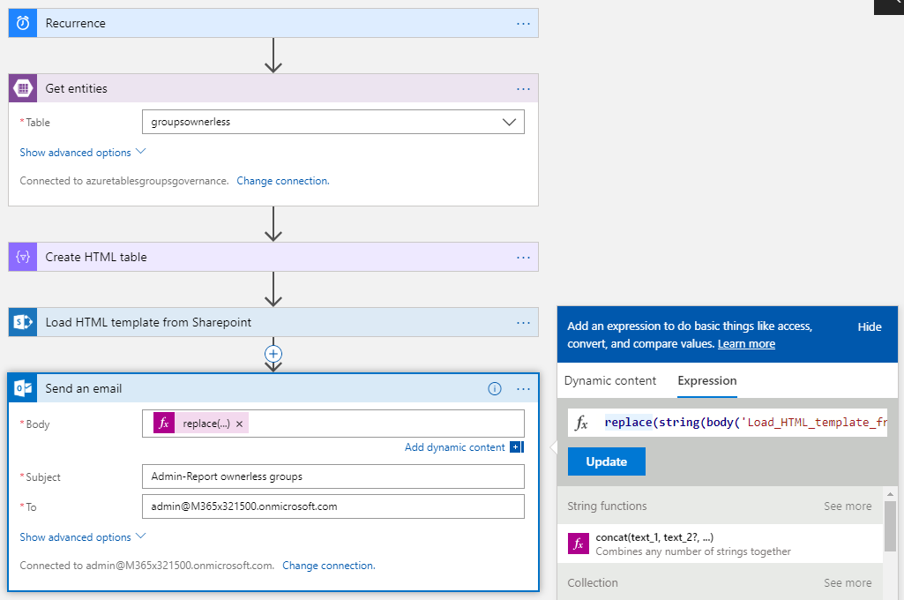This screenshot has height=600, width=904.
Task: Click the info icon on Send an email
Action: click(495, 388)
